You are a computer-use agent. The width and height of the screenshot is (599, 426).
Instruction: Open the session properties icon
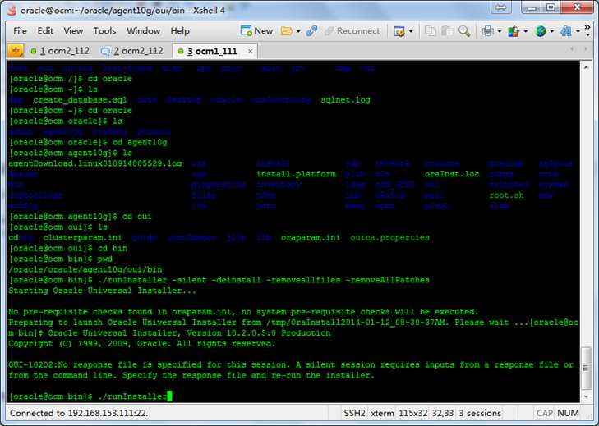399,31
